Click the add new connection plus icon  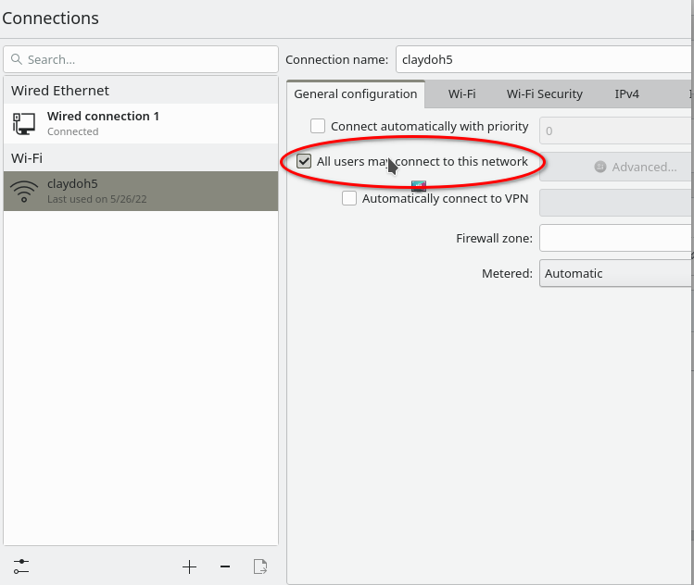[x=189, y=566]
